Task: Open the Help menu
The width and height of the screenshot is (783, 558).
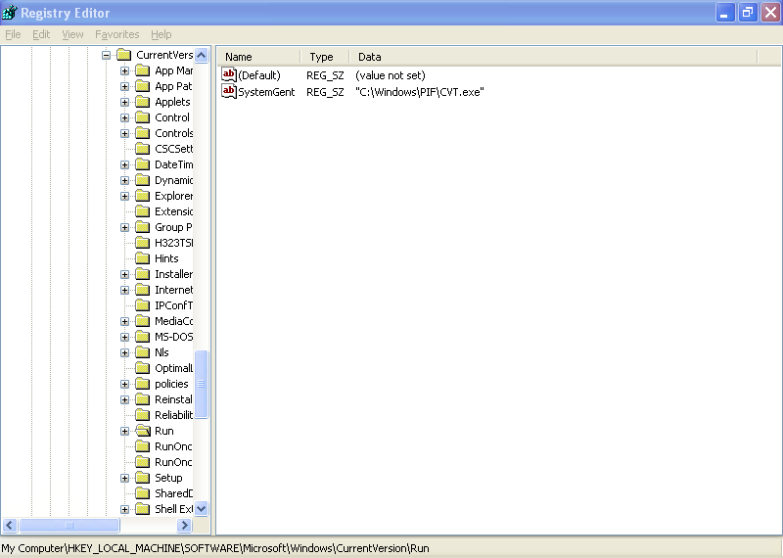Action: [x=161, y=34]
